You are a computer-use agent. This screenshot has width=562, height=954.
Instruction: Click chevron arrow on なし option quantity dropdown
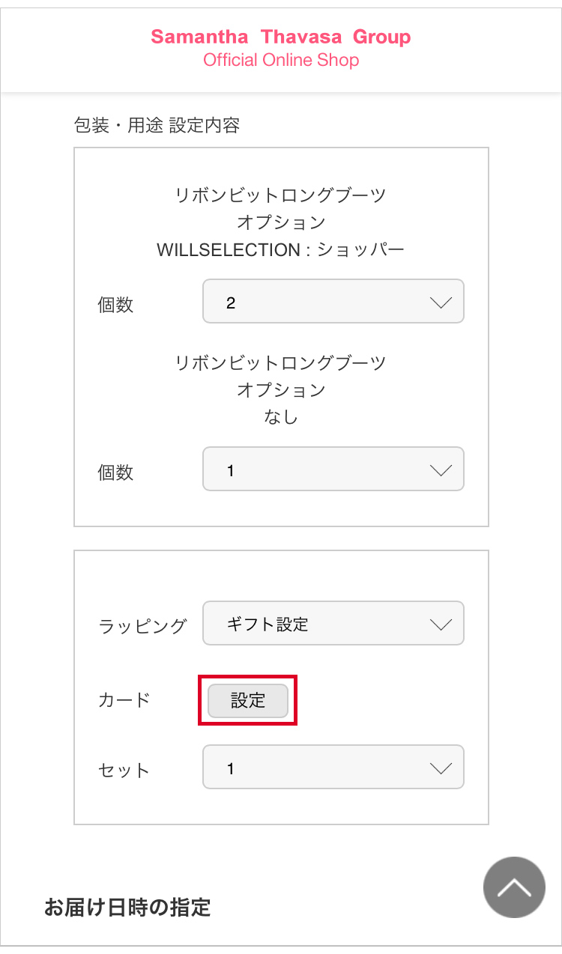(x=441, y=470)
